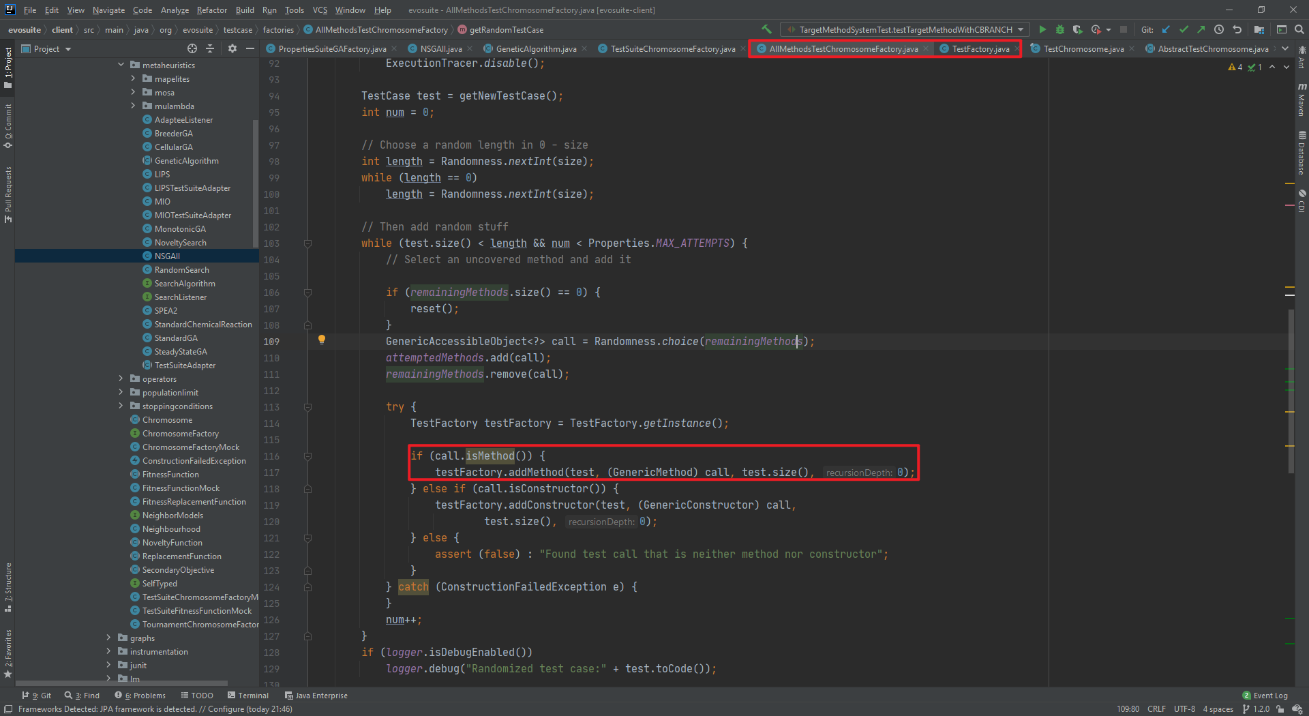
Task: Build project using the hammer icon
Action: (x=766, y=29)
